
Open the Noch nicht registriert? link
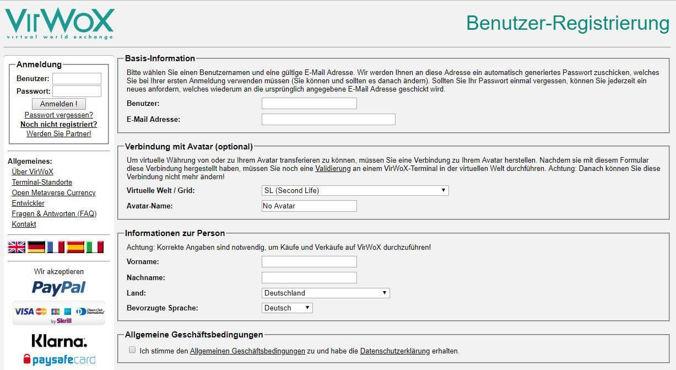pos(59,124)
